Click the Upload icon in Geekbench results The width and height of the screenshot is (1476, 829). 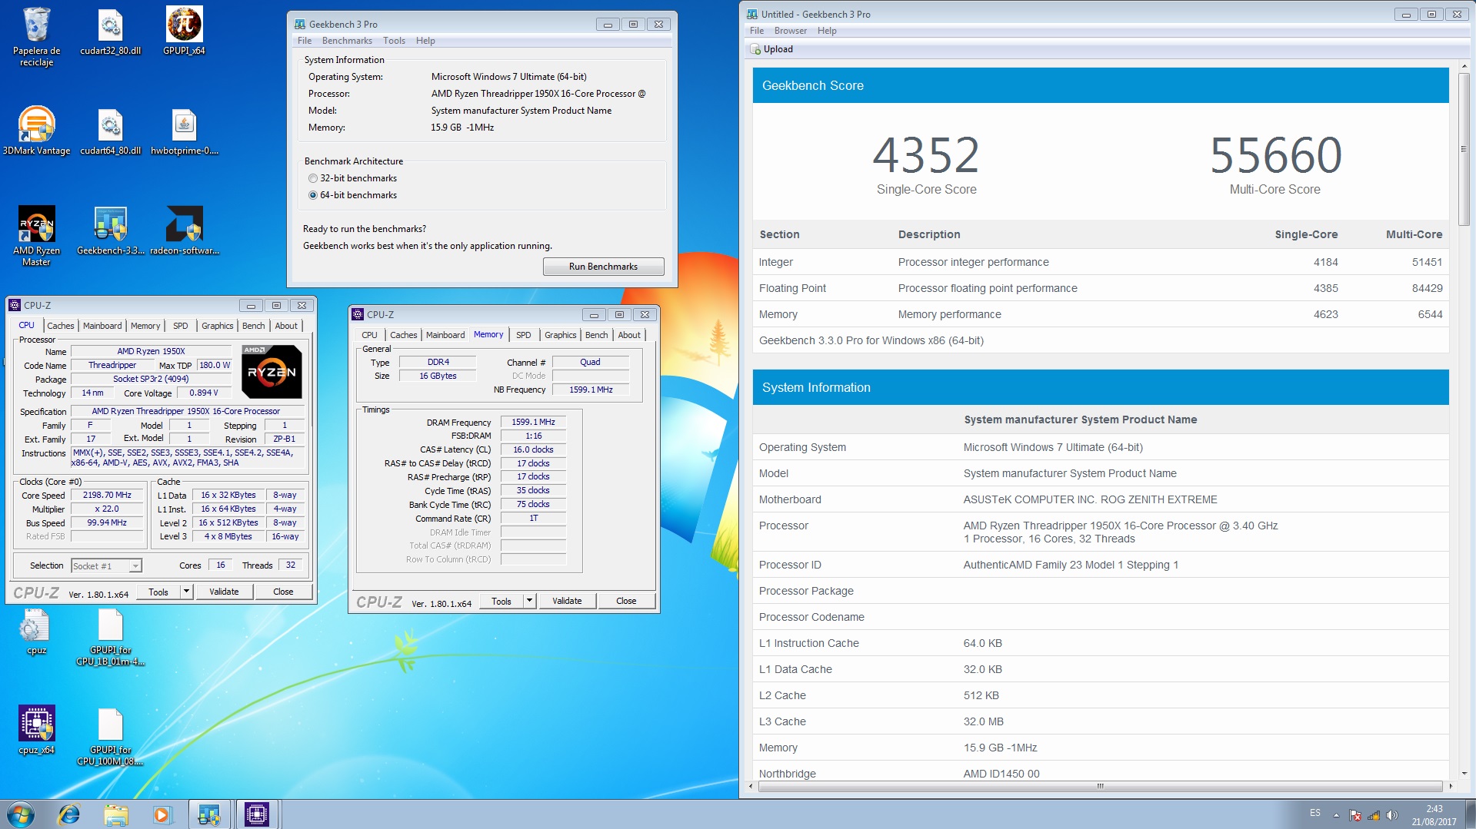click(755, 49)
